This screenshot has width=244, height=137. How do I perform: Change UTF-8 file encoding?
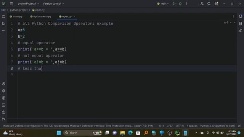tap(180, 126)
